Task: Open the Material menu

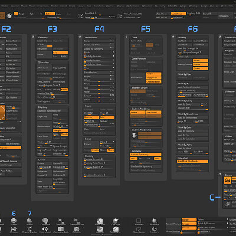Action: 15,6
